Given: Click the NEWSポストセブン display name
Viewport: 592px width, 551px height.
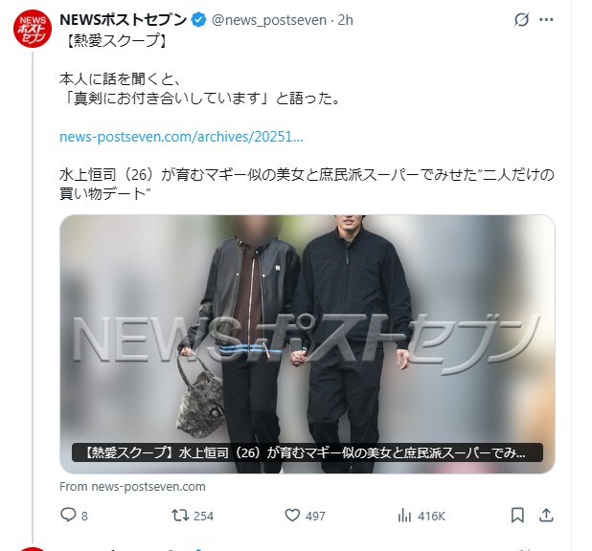Looking at the screenshot, I should pyautogui.click(x=123, y=20).
